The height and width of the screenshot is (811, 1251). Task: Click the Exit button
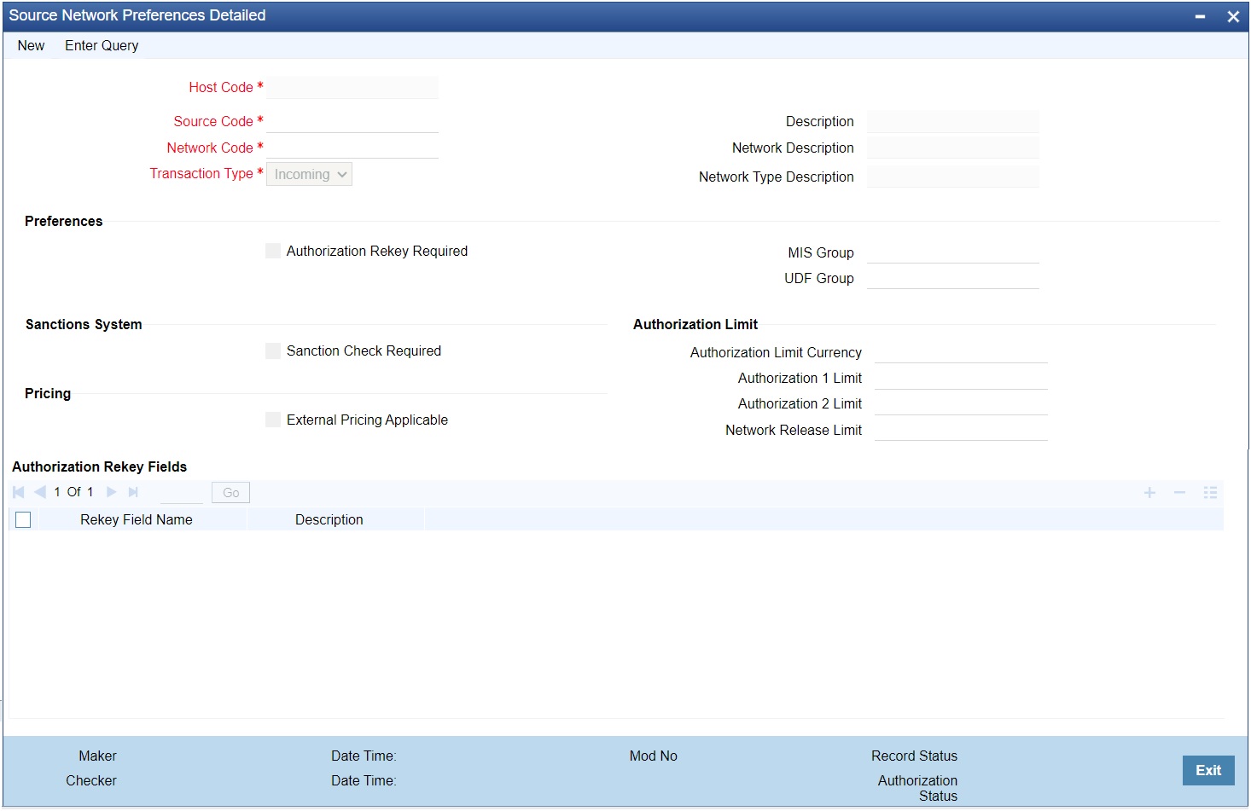point(1208,770)
